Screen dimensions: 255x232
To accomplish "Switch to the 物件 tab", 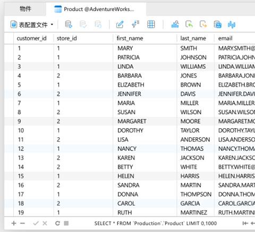I will coord(25,9).
